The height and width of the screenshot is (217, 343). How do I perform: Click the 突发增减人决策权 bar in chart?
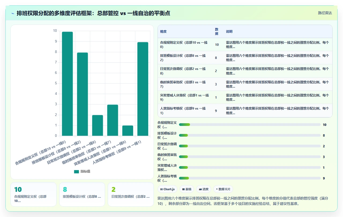(x=128, y=131)
